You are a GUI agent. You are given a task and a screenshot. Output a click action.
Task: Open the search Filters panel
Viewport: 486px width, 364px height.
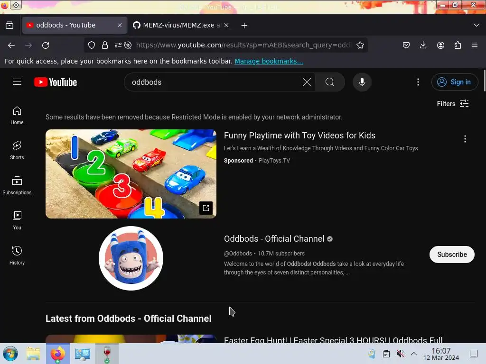click(453, 104)
